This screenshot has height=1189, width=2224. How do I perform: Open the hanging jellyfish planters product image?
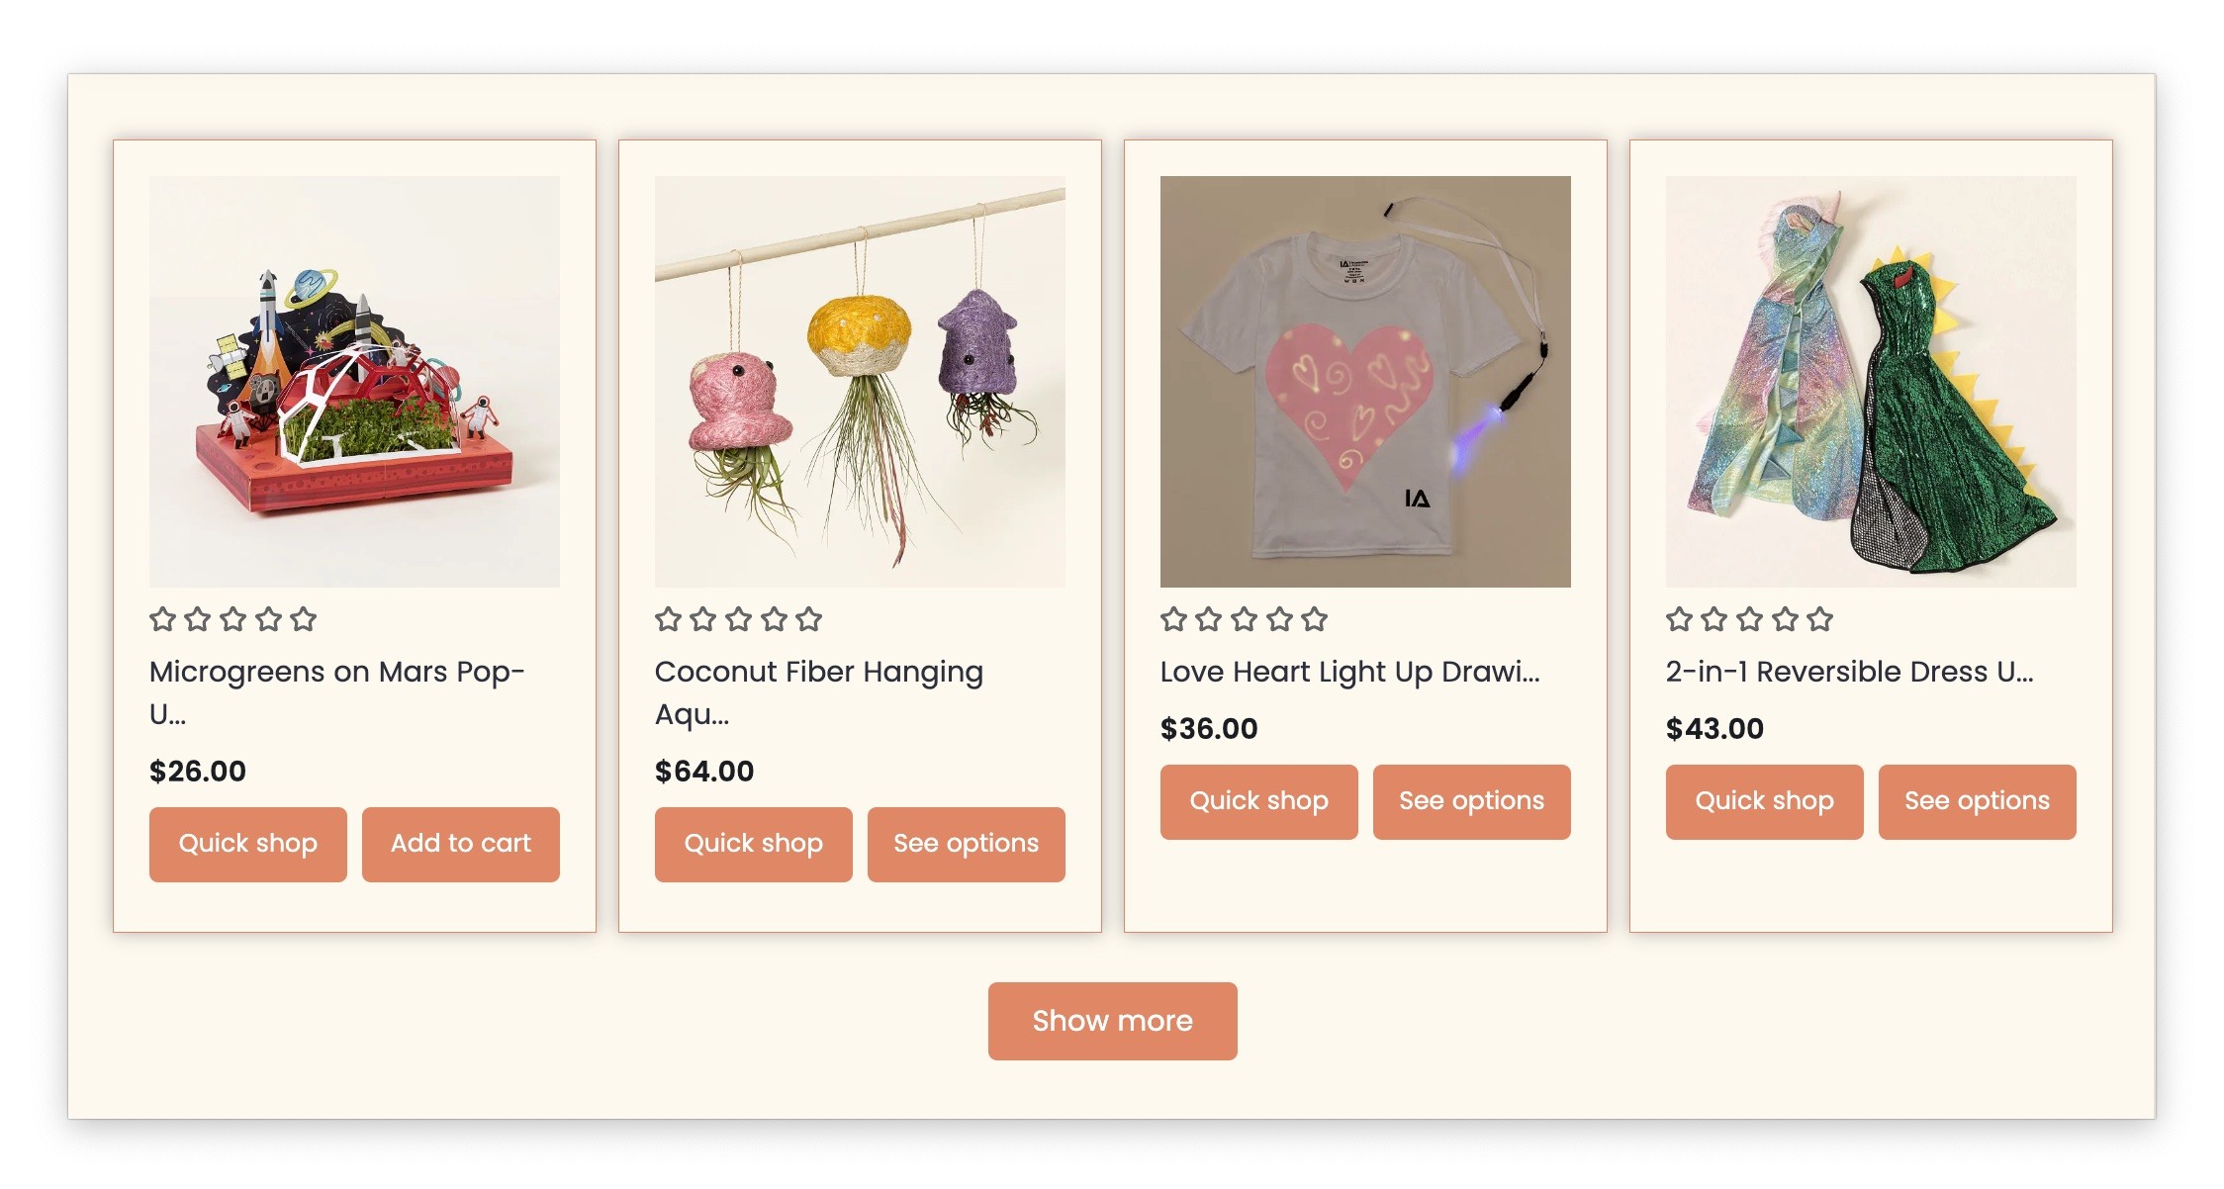(x=860, y=382)
